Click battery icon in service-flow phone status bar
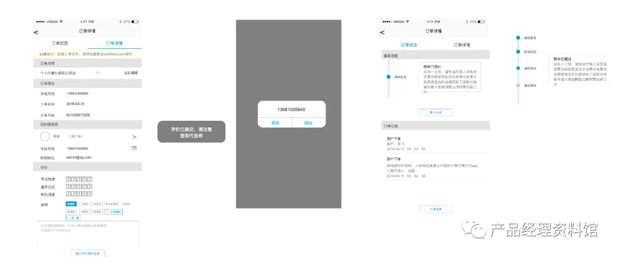This screenshot has height=257, width=618. tap(481, 21)
